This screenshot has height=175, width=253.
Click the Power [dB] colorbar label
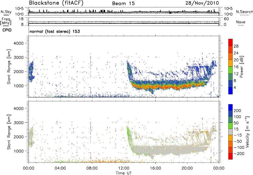(241, 67)
